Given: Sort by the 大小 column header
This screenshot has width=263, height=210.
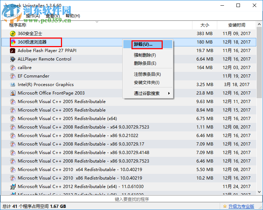Looking at the screenshot, I should [205, 25].
